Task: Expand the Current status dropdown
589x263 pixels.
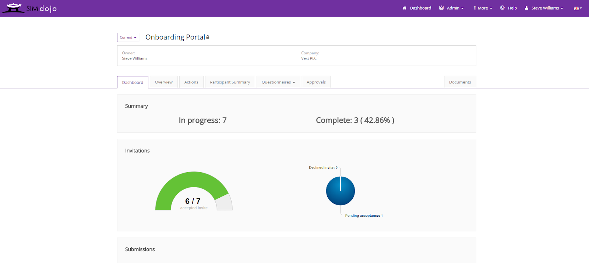Action: (128, 37)
